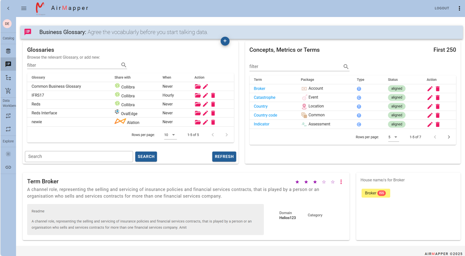Image resolution: width=465 pixels, height=256 pixels.
Task: Select the hierarchy icon in the left sidebar
Action: [x=8, y=77]
